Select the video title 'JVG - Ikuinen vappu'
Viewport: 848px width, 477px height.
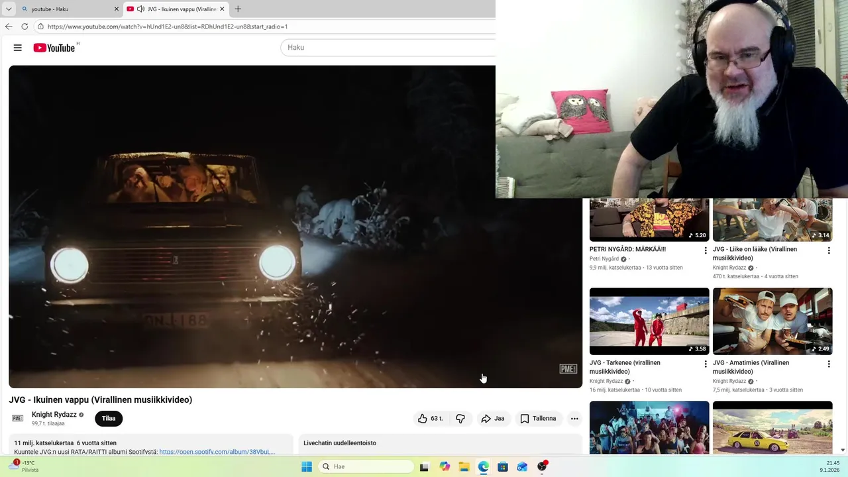coord(101,400)
